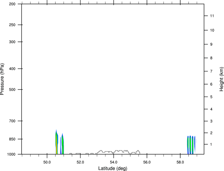
Task: Click the 850 pressure tick label
Action: 12,139
